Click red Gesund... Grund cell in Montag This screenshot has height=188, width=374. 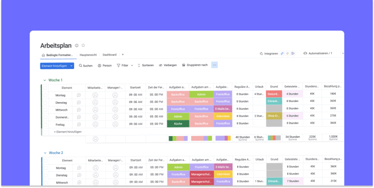[274, 94]
